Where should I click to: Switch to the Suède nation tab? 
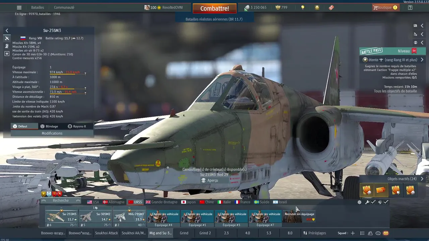(x=261, y=202)
